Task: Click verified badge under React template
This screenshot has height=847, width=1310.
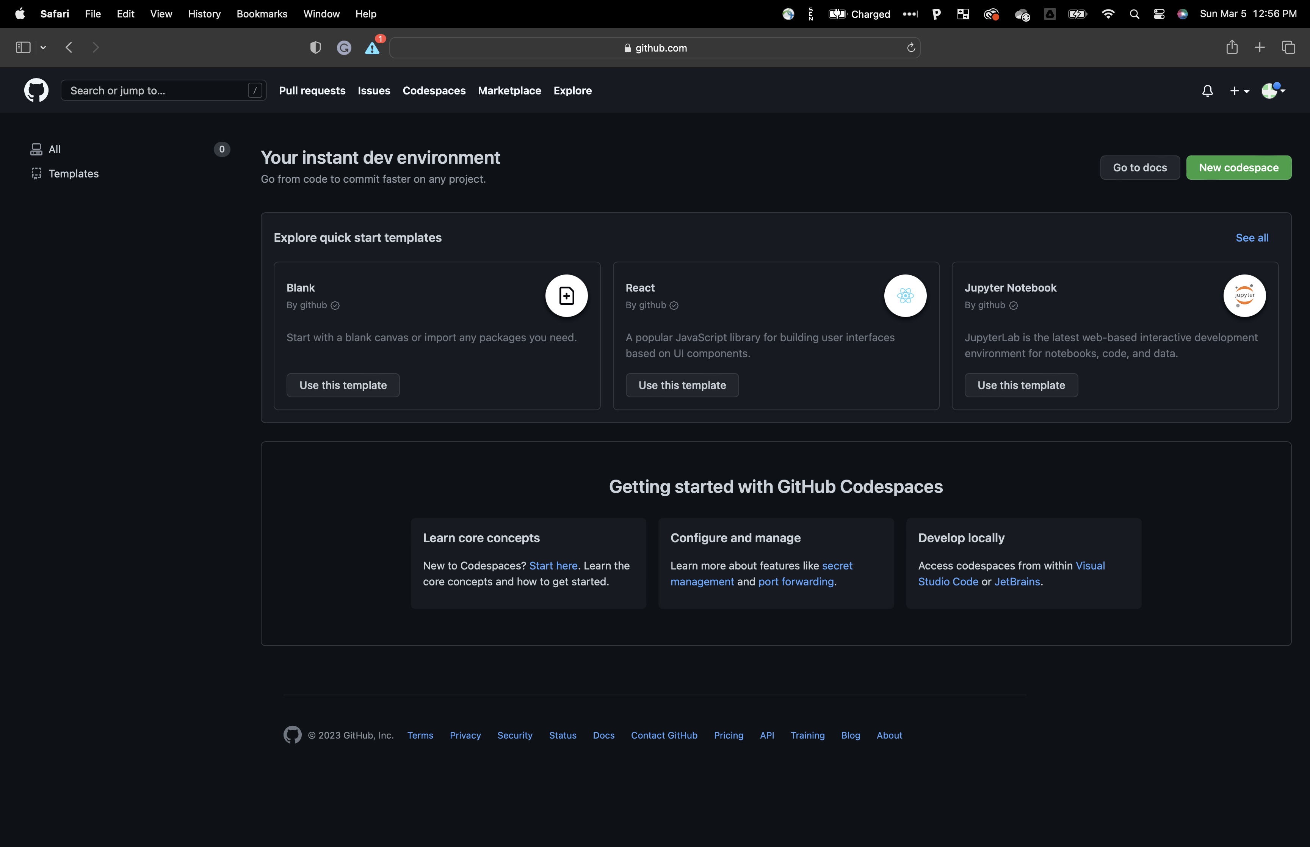Action: pyautogui.click(x=674, y=306)
